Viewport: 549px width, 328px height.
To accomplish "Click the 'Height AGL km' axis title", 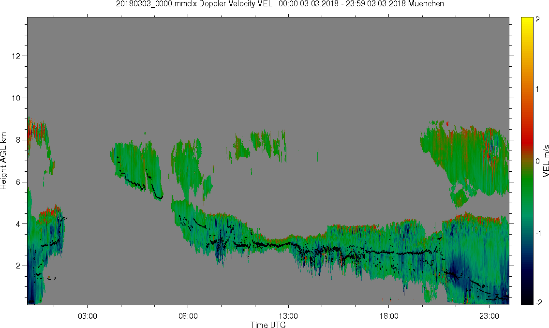I will coord(3,161).
